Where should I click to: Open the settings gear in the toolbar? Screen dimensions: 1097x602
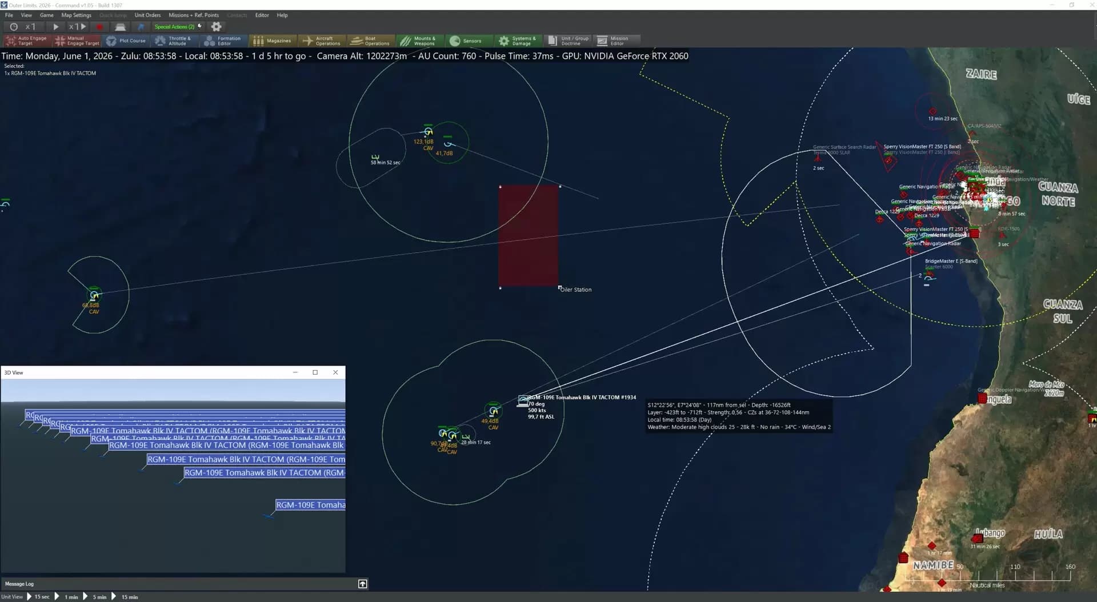click(x=216, y=27)
